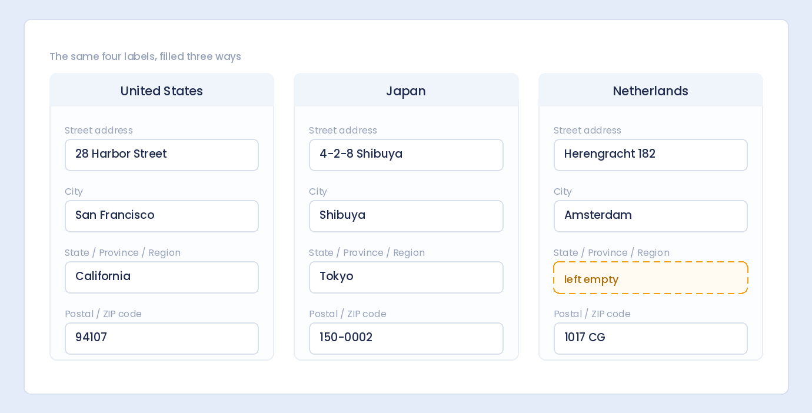Click City label in United States card

point(74,191)
